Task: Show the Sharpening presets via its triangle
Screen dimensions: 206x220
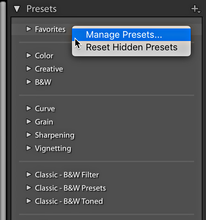Action: click(29, 135)
